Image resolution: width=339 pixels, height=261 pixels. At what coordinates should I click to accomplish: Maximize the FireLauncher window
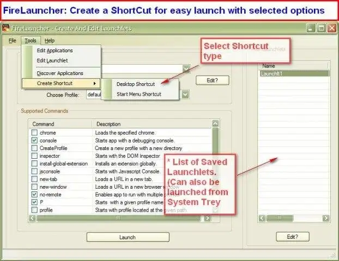[321, 28]
